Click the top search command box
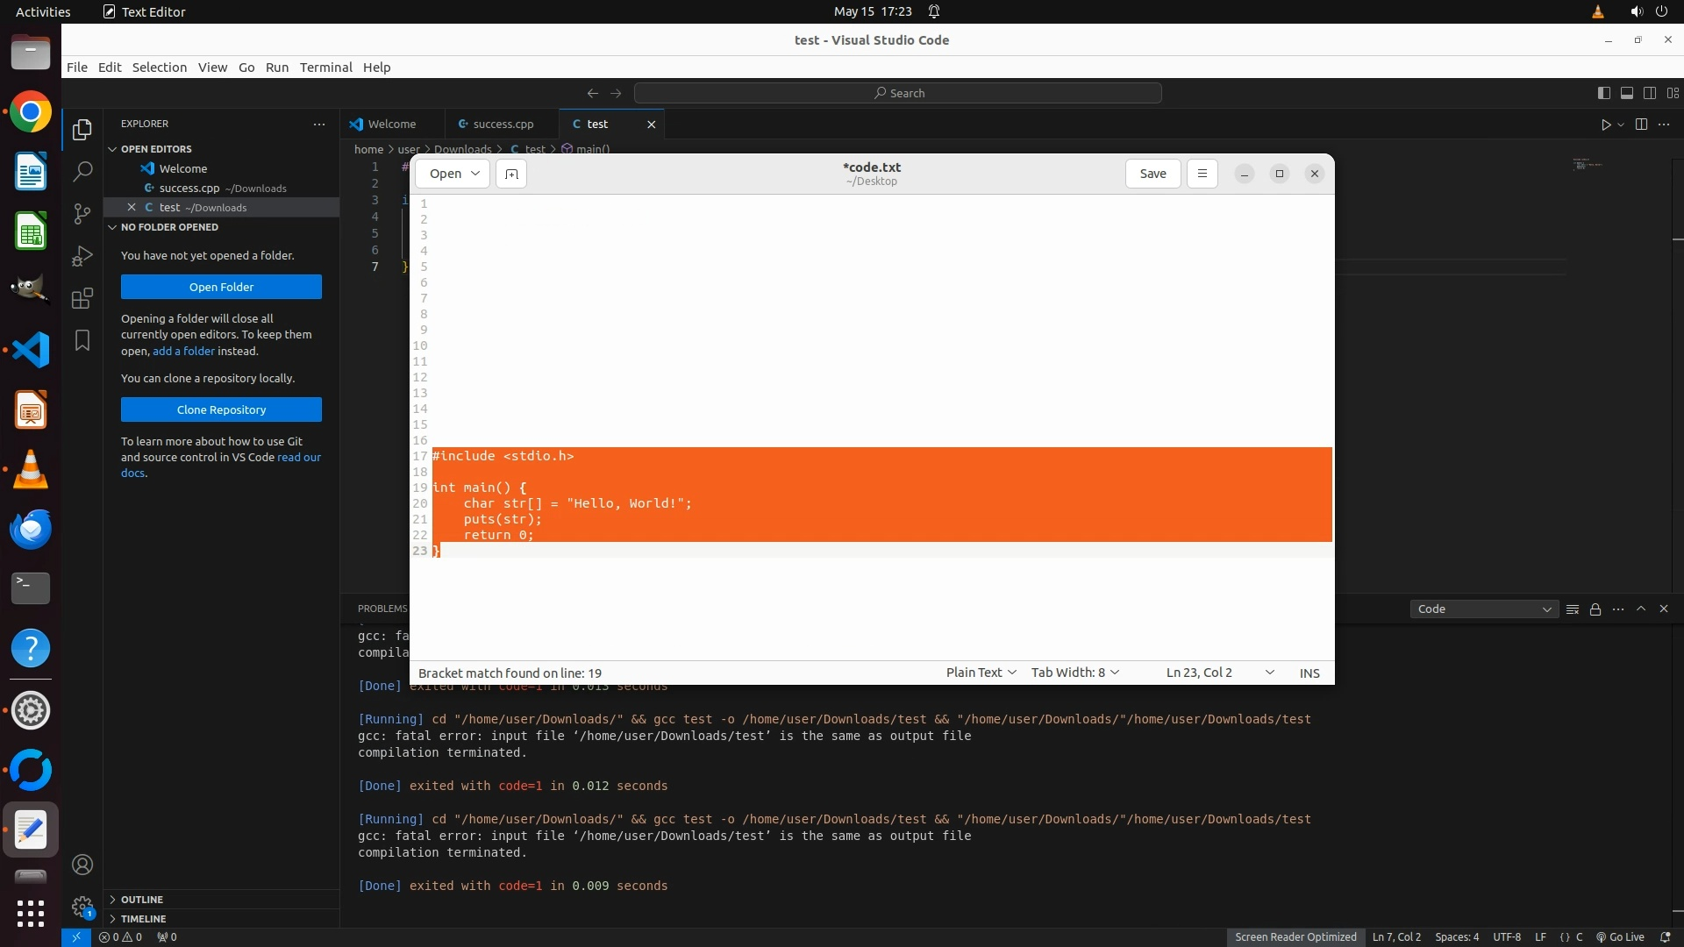1684x947 pixels. coord(898,93)
